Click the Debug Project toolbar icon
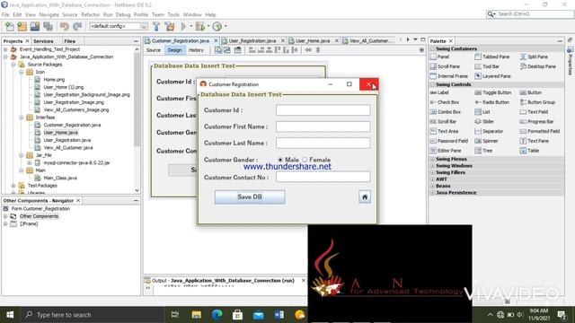 click(200, 26)
